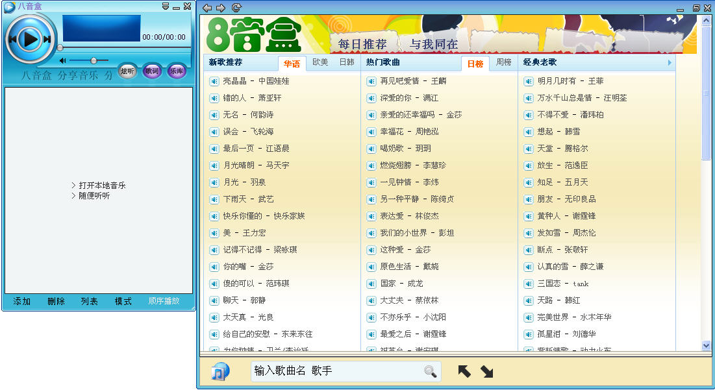
Task: Expand arrow beside 经典老歌 header
Action: [670, 62]
